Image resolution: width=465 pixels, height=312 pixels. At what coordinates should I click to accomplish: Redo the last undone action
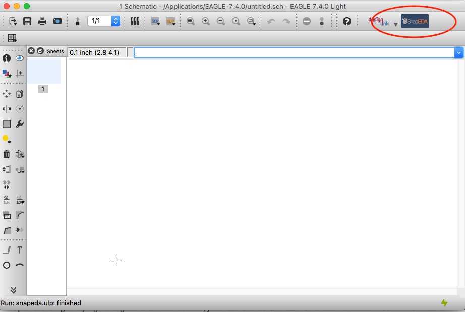point(286,21)
